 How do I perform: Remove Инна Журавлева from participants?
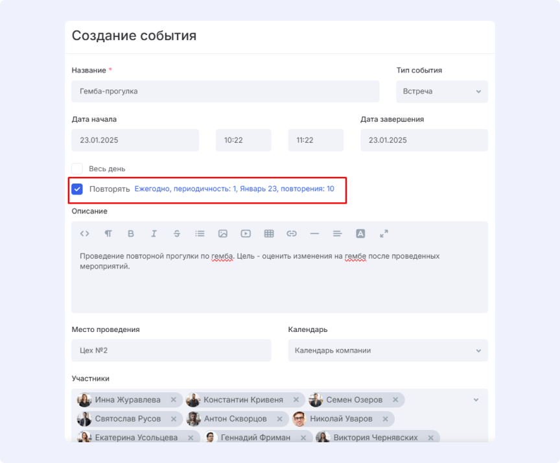172,399
